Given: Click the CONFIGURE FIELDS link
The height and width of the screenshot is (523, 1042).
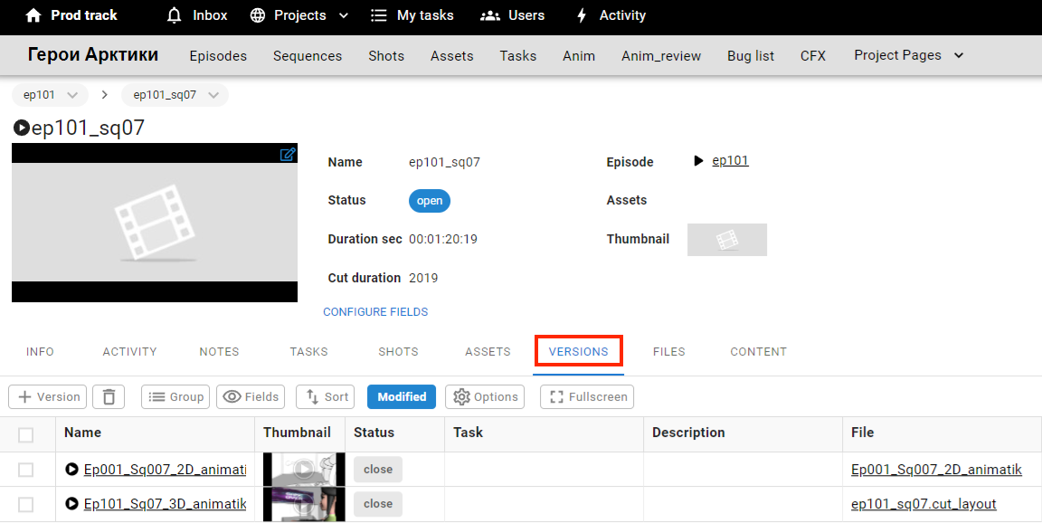Looking at the screenshot, I should coord(375,312).
